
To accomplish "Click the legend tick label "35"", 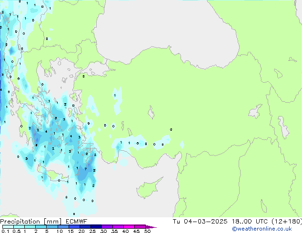I will coord(114,231).
